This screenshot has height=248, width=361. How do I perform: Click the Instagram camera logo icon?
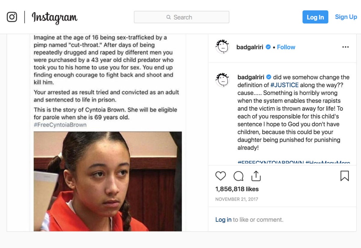tap(12, 17)
